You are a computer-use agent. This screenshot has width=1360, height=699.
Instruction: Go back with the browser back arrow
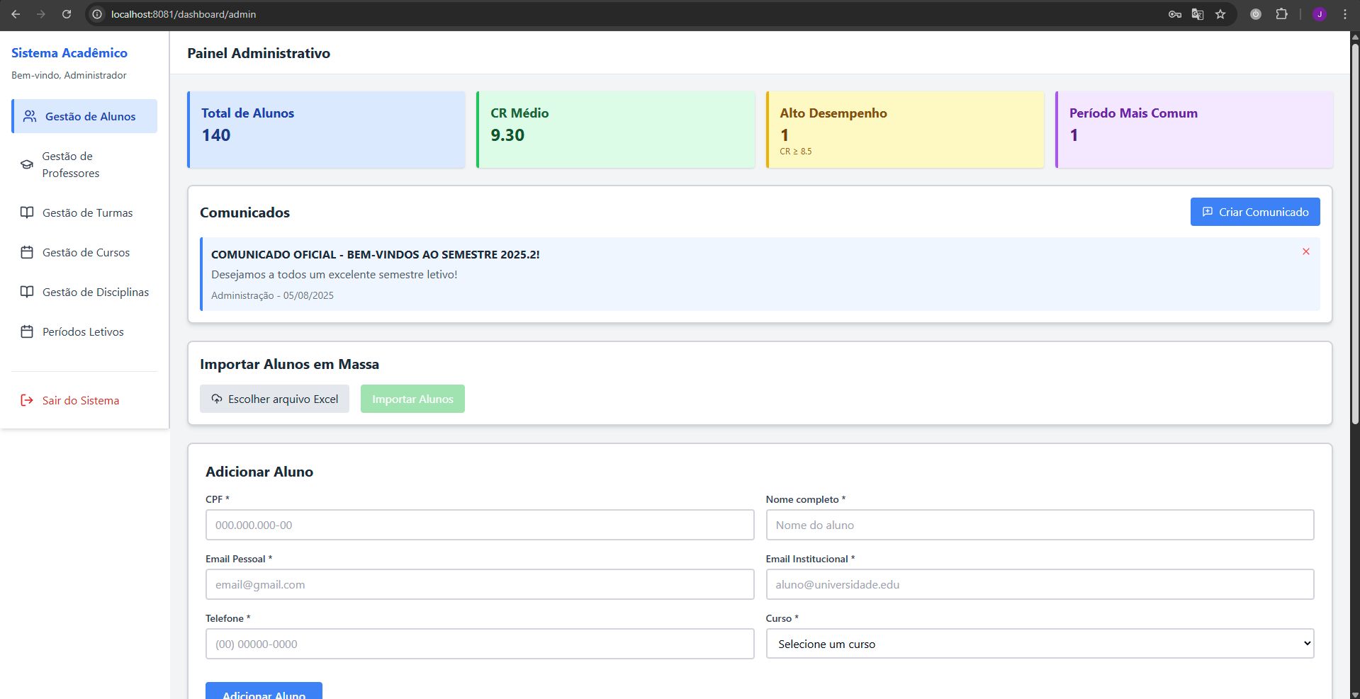(x=16, y=14)
